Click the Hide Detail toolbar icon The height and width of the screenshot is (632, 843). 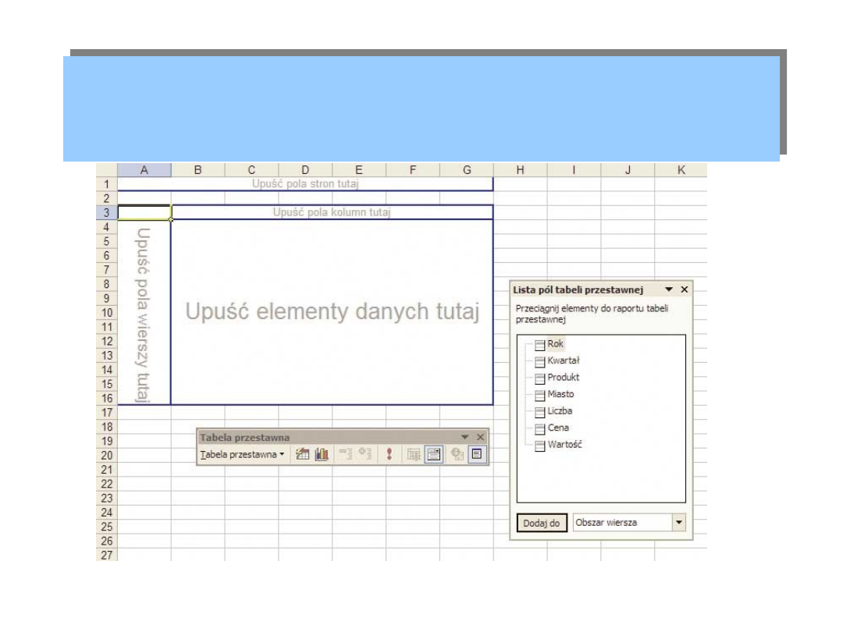[x=346, y=454]
